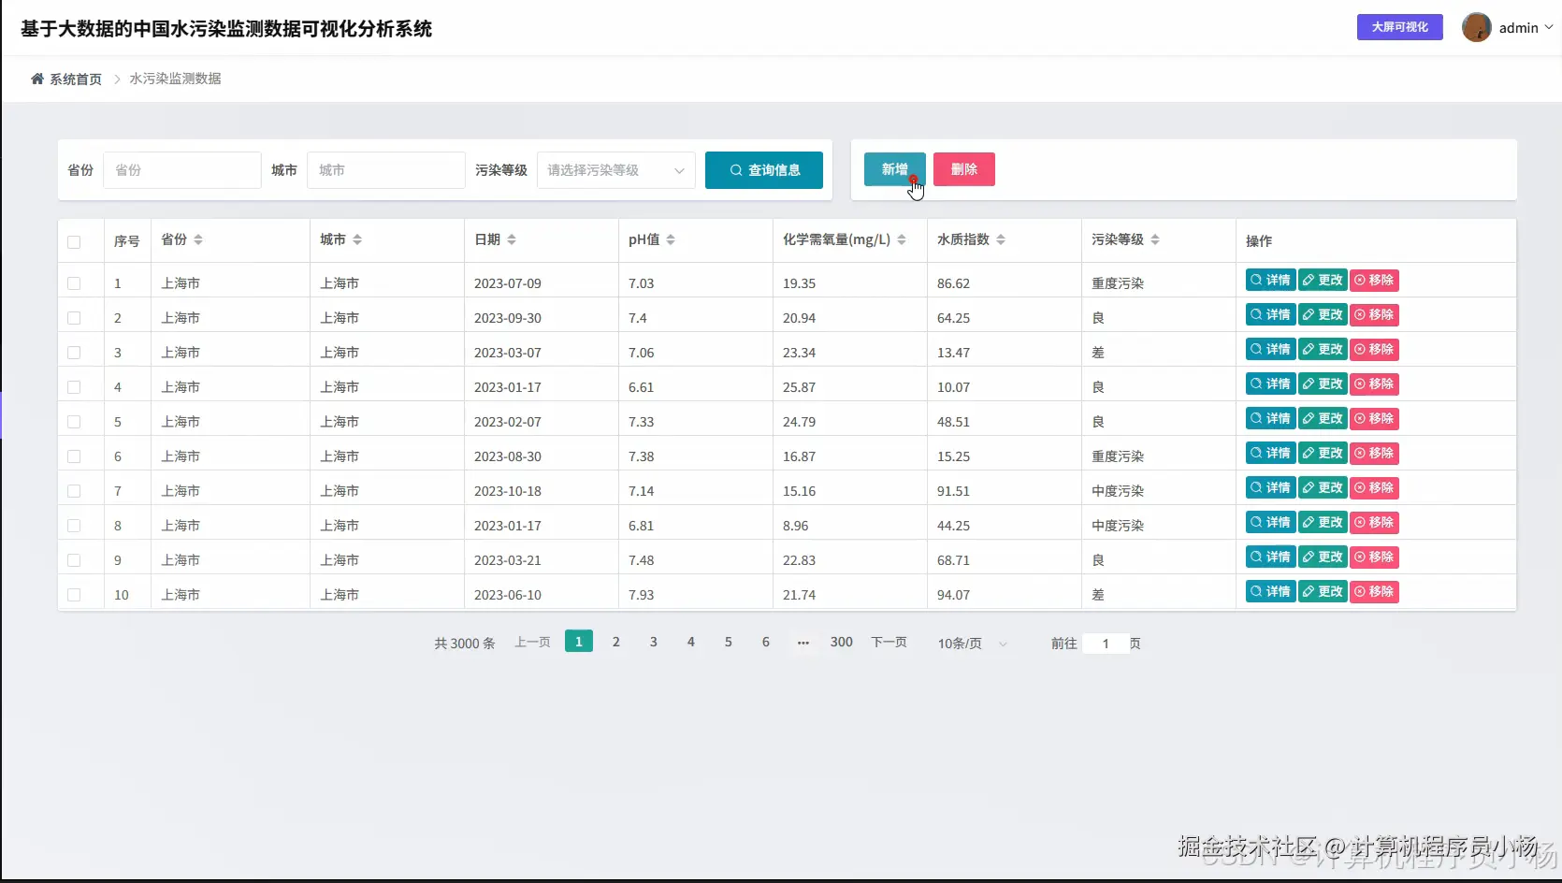Click the 94.07 water quality cell
Image resolution: width=1562 pixels, height=883 pixels.
pos(953,595)
